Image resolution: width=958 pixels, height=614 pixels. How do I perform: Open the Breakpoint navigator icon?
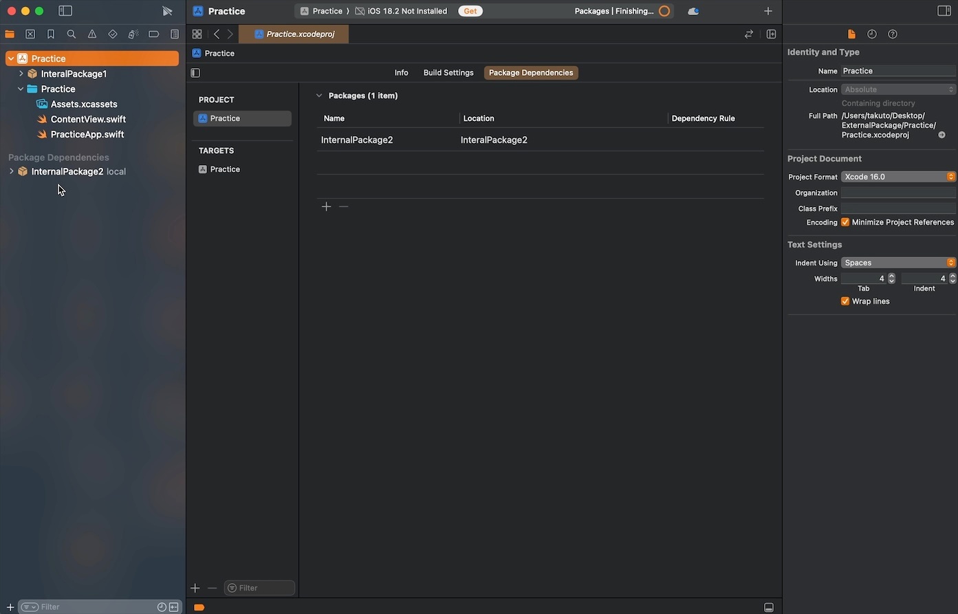click(x=154, y=34)
